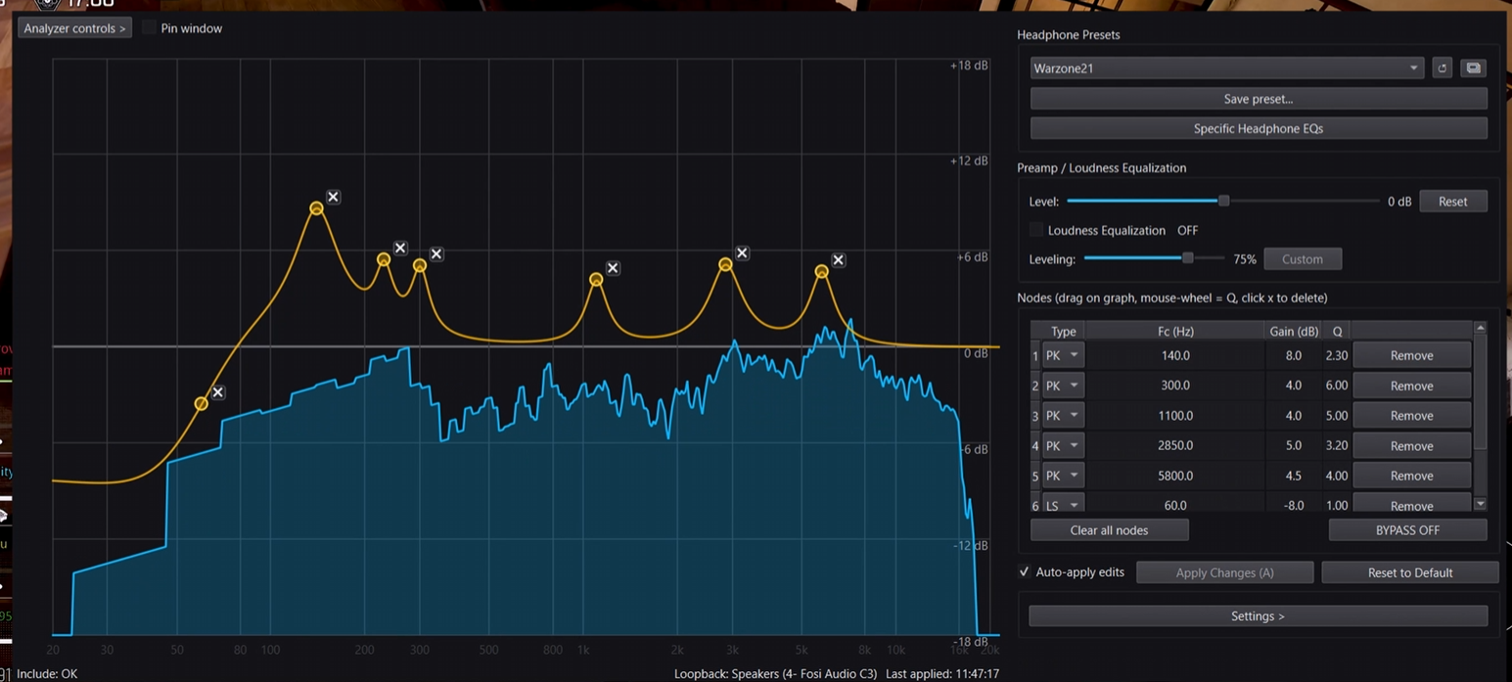Viewport: 1512px width, 682px height.
Task: Select the yellow node handle at 5800 Hz
Action: click(822, 271)
